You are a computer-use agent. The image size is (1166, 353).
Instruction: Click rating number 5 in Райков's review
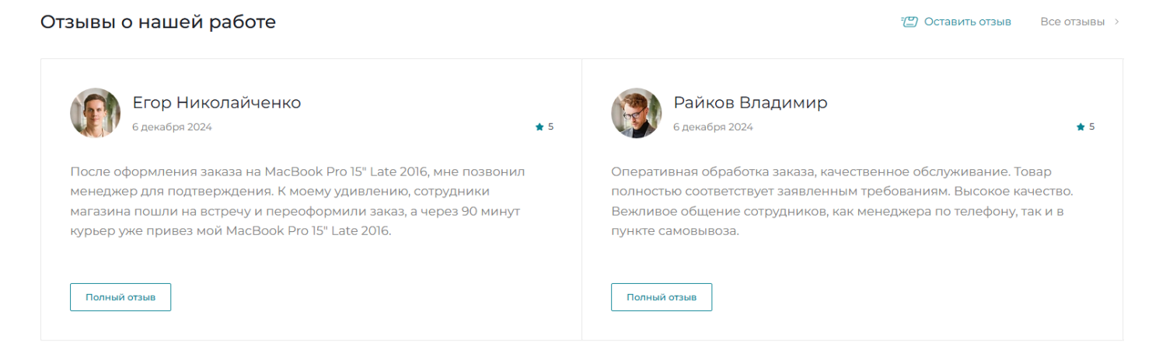1092,126
